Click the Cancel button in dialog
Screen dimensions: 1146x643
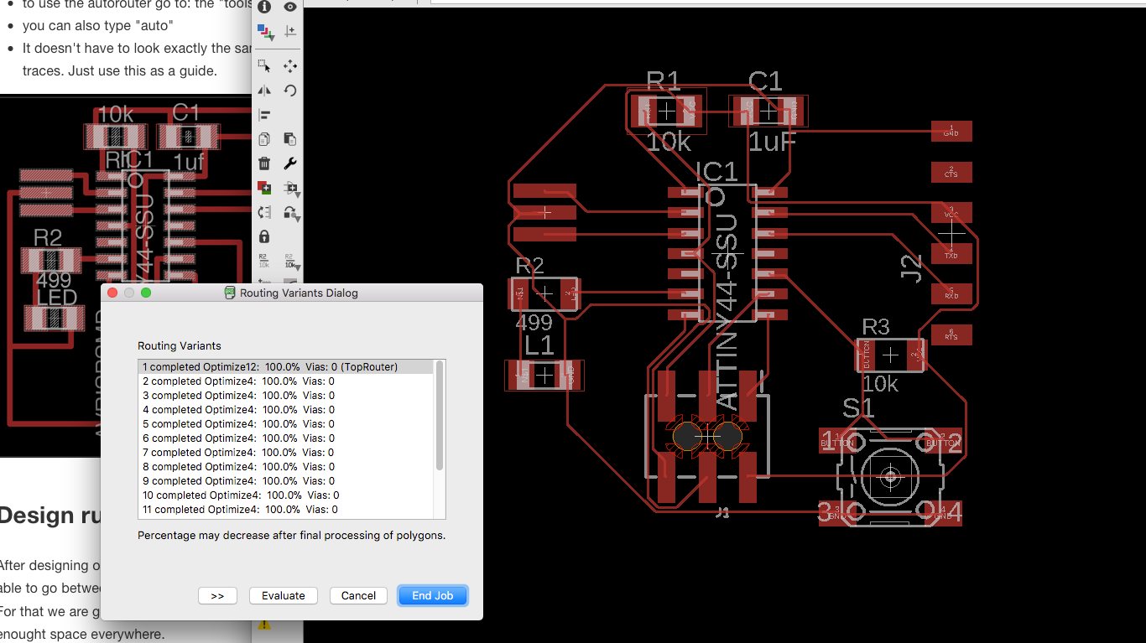pos(358,595)
